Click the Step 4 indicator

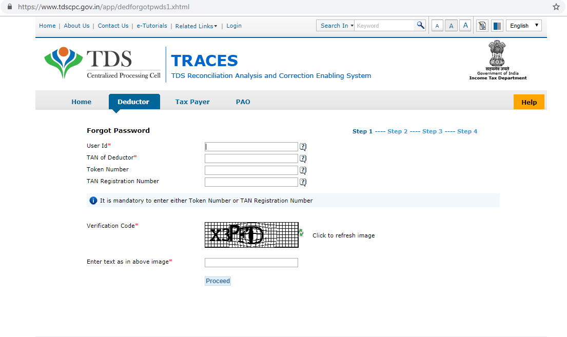(467, 131)
